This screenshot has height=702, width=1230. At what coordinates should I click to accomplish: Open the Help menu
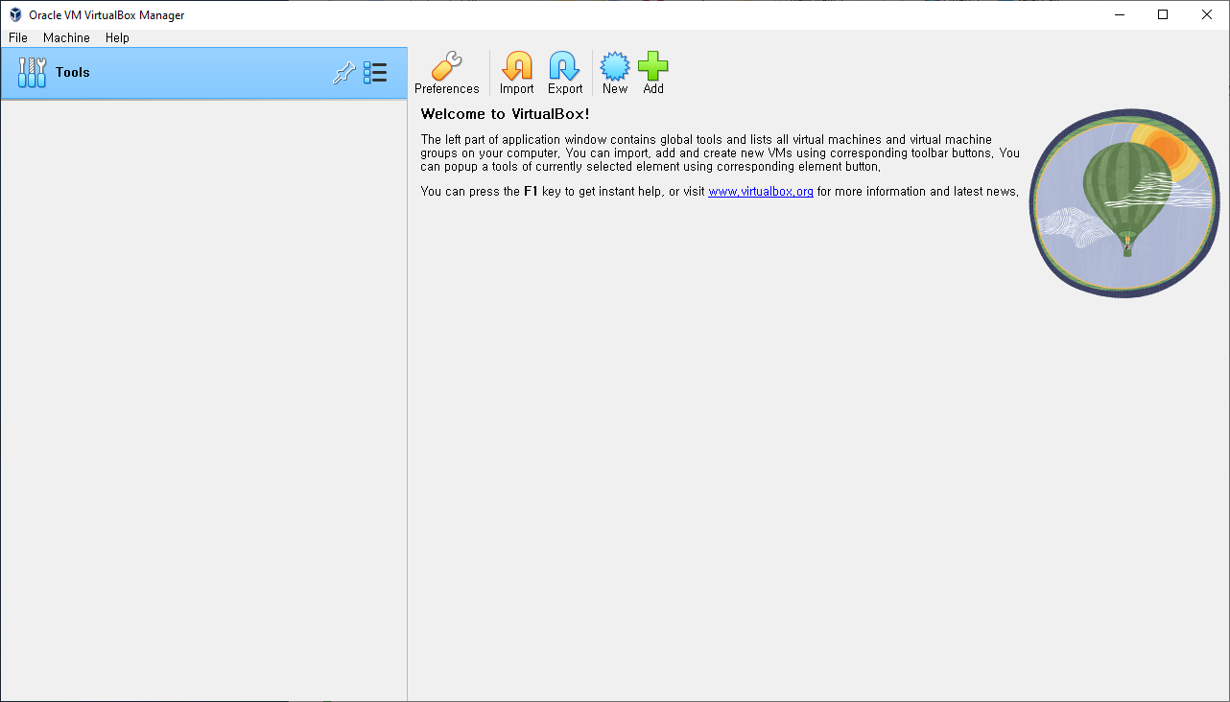coord(117,38)
